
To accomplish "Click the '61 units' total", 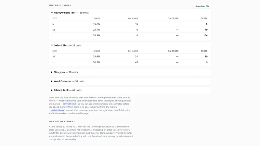I will 77,90.
